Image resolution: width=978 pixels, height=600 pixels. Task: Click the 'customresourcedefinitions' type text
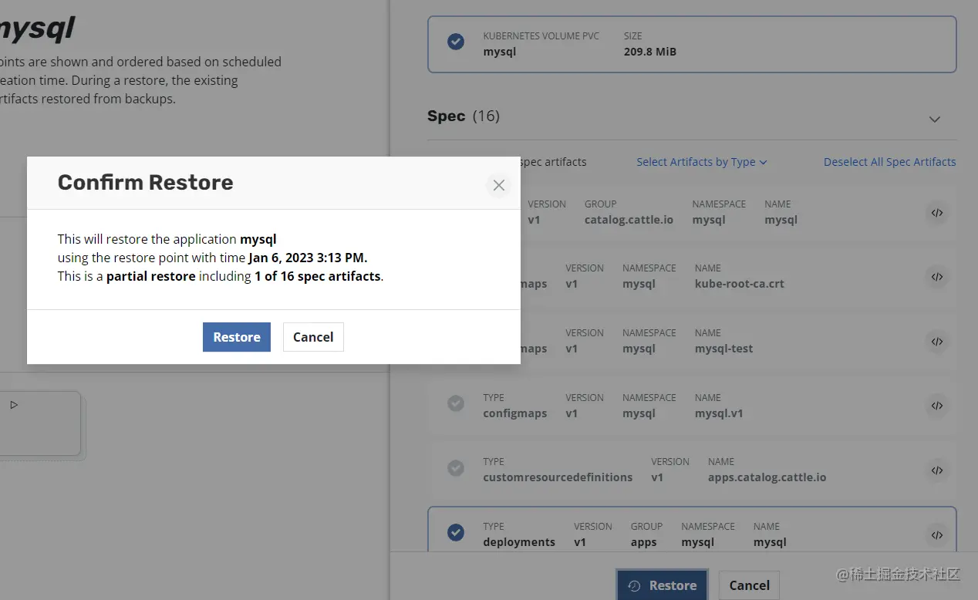[558, 477]
